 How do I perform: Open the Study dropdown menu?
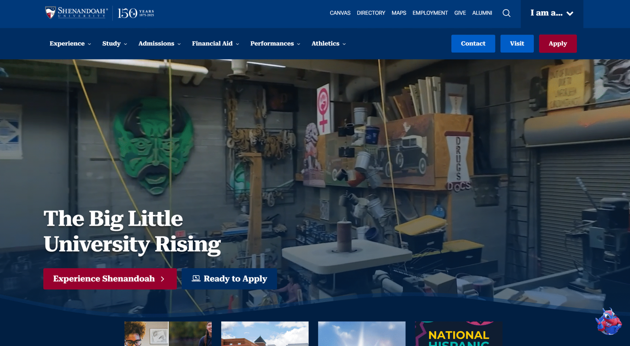[x=114, y=44]
